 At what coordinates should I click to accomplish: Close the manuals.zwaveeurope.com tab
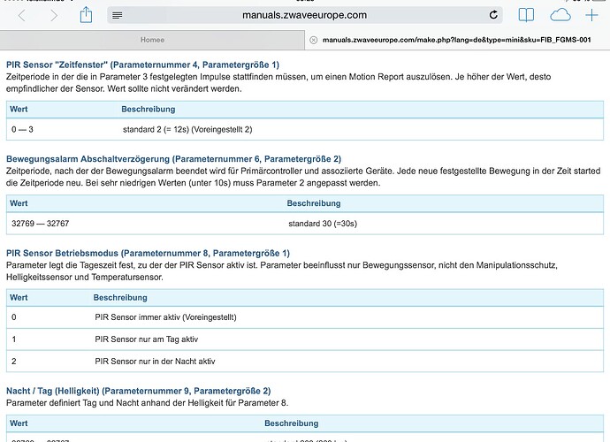(313, 40)
